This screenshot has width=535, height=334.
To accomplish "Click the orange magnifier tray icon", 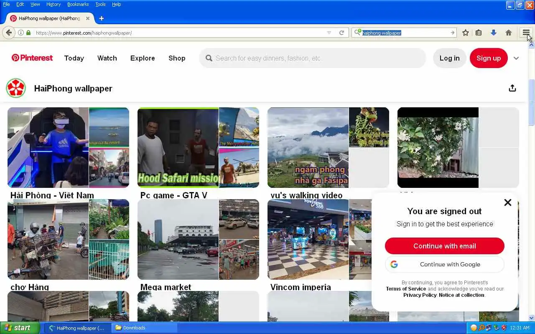I will point(481,328).
